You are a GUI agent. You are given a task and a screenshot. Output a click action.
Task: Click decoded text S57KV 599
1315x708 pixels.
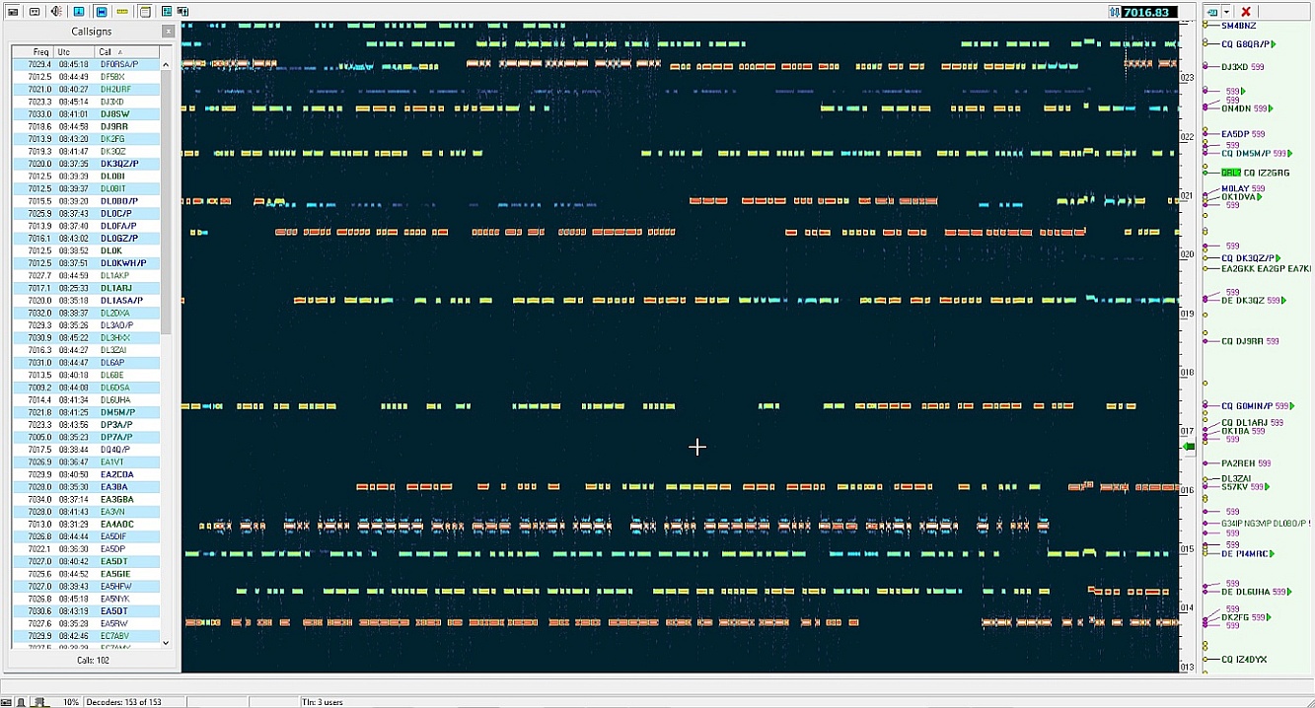(x=1244, y=487)
